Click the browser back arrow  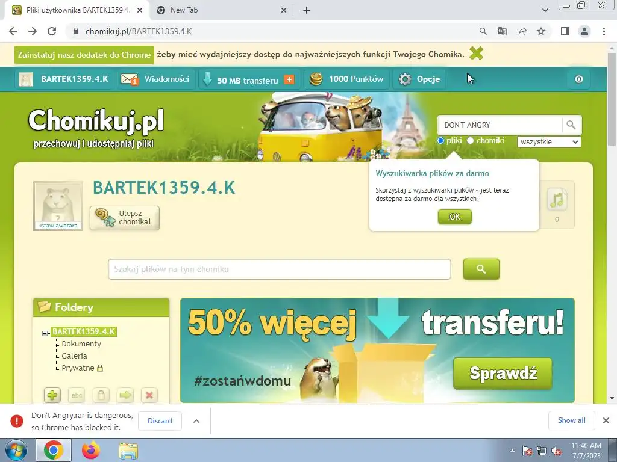tap(13, 31)
